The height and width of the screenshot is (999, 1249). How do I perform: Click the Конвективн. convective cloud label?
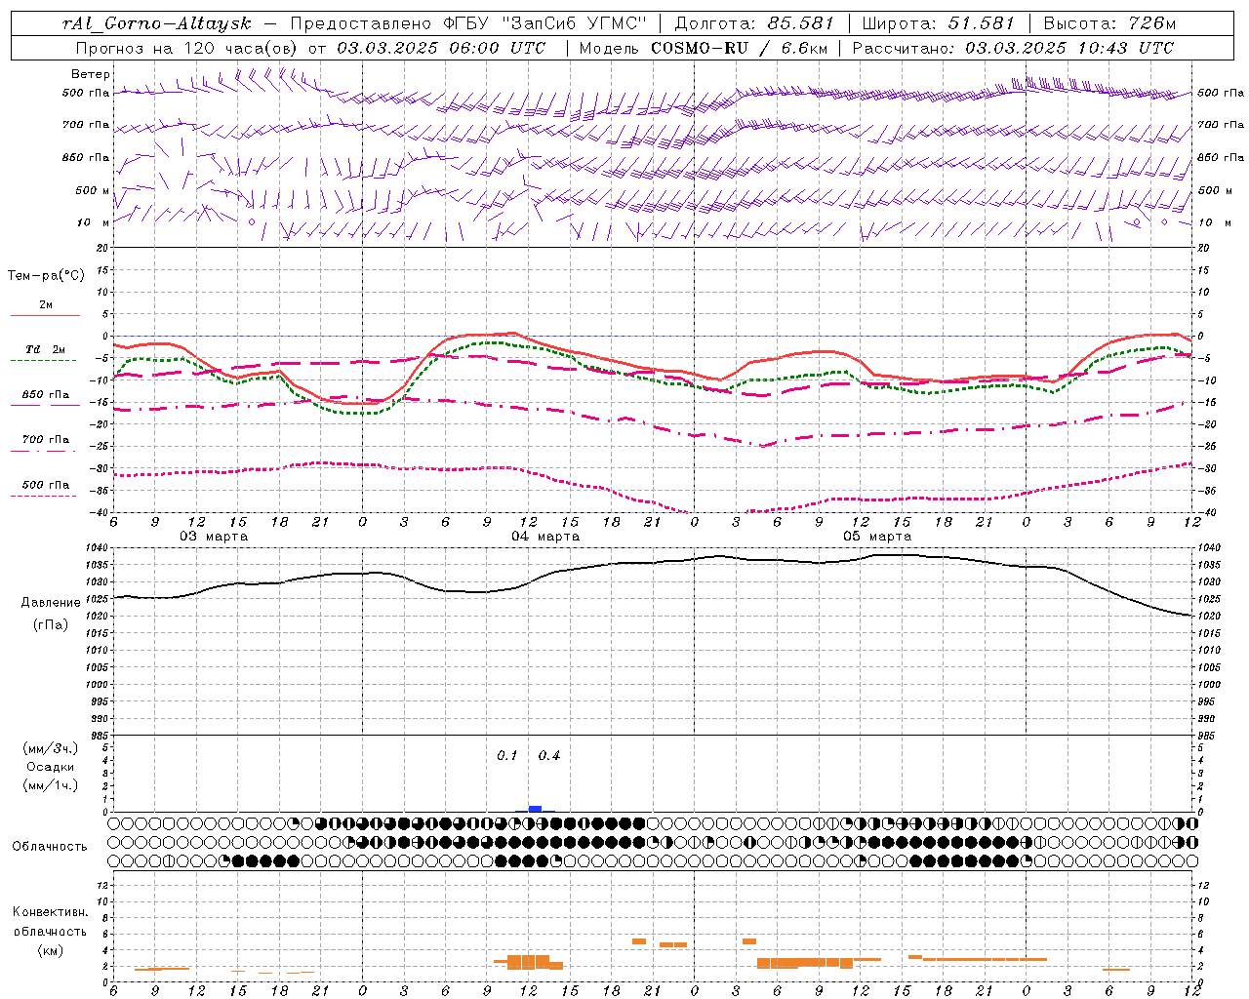(50, 912)
